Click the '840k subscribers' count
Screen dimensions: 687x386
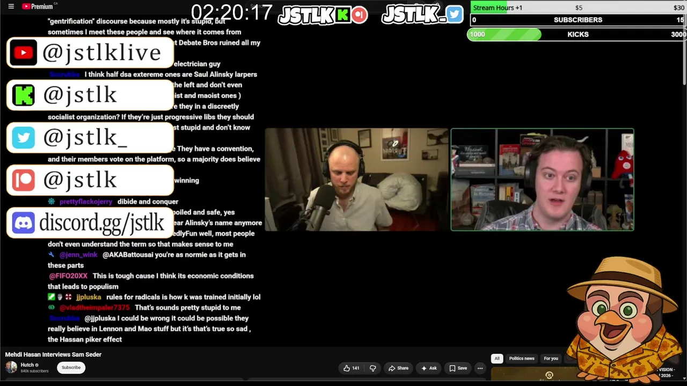(34, 371)
